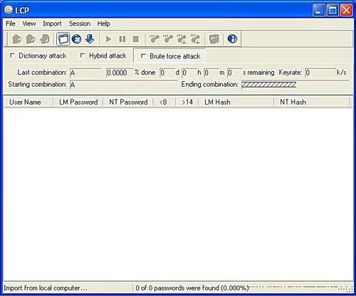Pause the attack with pause button
Screen dimensions: 356x296
122,39
